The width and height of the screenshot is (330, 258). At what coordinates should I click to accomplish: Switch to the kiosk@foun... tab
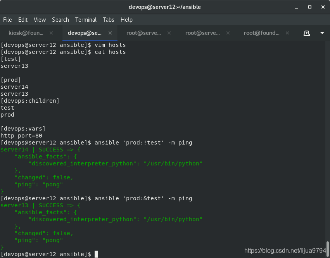(26, 33)
